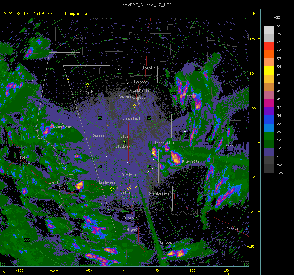
Task: Click the Calgary city label
Action: pos(127,192)
